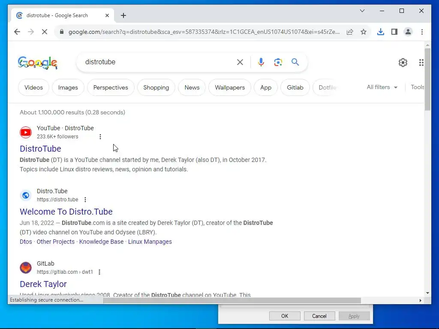Click the Google doodle logo
The width and height of the screenshot is (439, 329).
pyautogui.click(x=38, y=63)
